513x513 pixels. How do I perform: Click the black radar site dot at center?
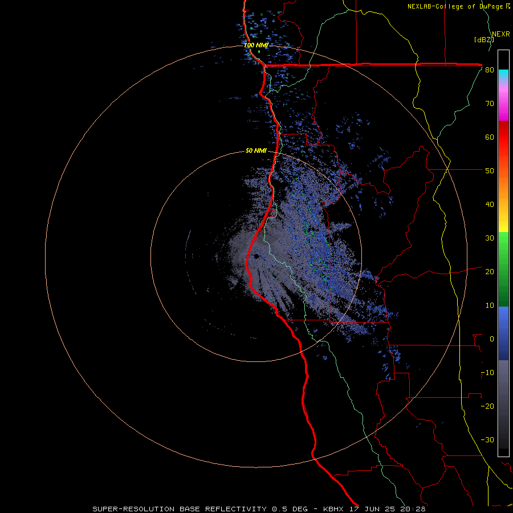tap(256, 256)
